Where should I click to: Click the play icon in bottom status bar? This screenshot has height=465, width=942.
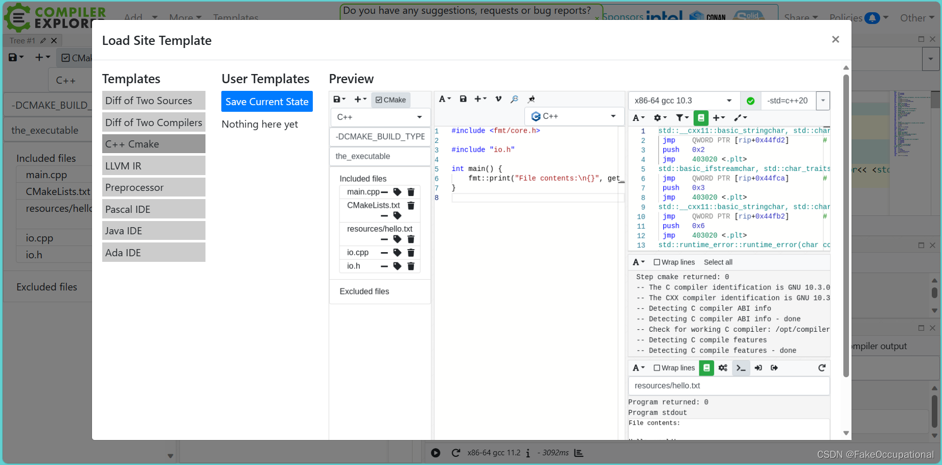point(435,453)
